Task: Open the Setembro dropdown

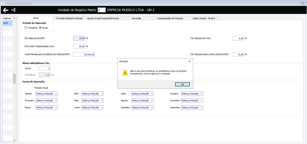Action: pos(142,108)
